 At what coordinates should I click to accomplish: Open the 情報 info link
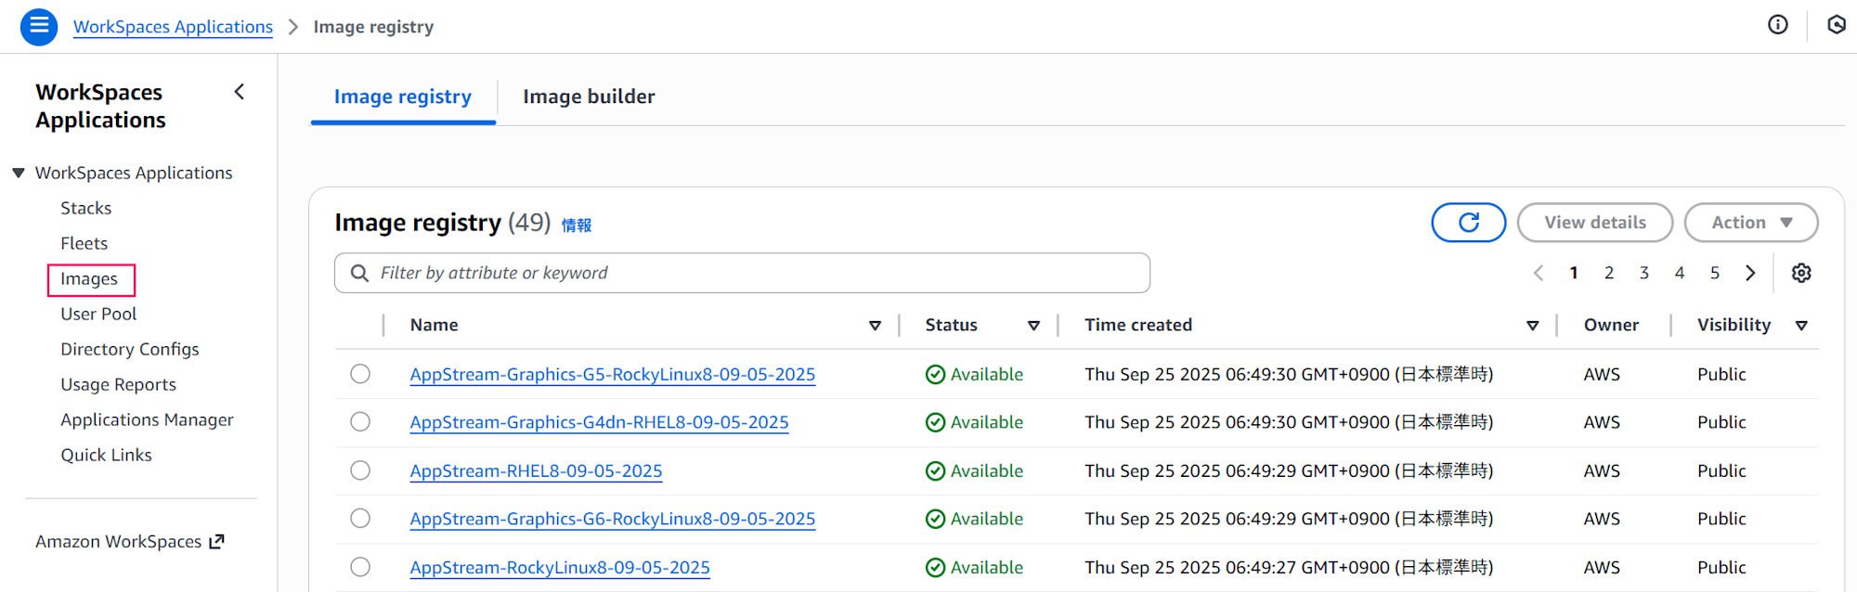pos(577,225)
